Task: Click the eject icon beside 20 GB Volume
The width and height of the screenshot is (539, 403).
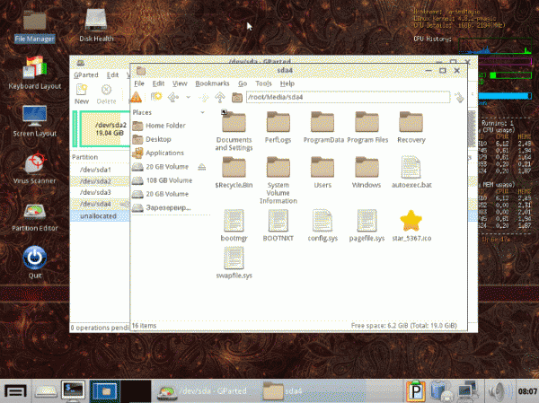Action: click(201, 167)
